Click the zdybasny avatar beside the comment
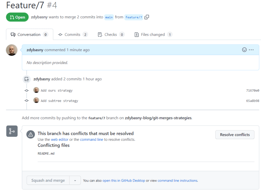The image size is (261, 191). (x=12, y=50)
